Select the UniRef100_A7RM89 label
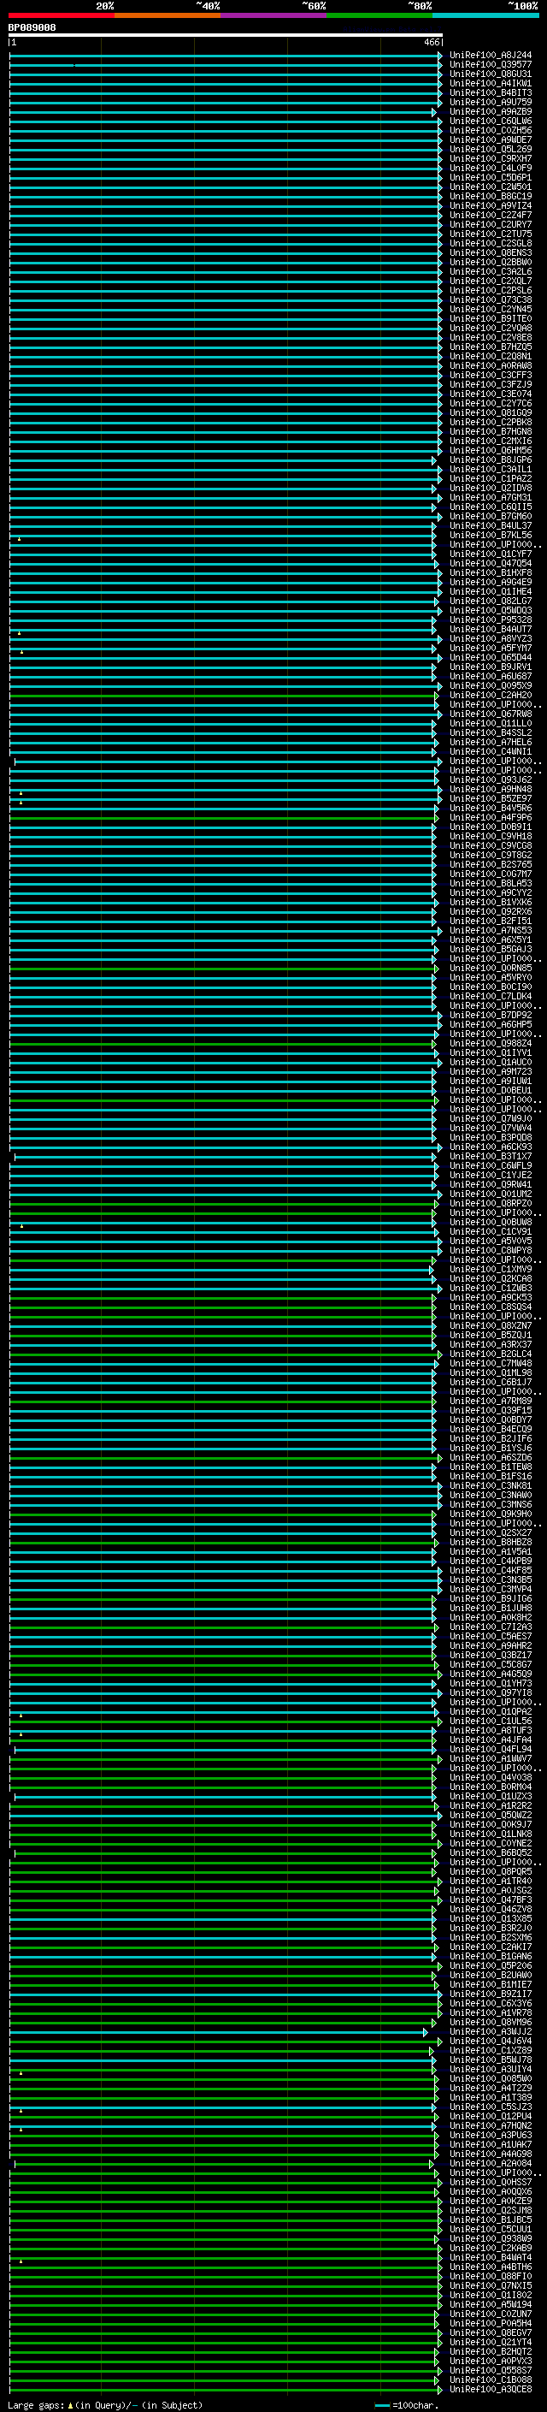Screen dimensions: 547x2412 coord(491,1402)
